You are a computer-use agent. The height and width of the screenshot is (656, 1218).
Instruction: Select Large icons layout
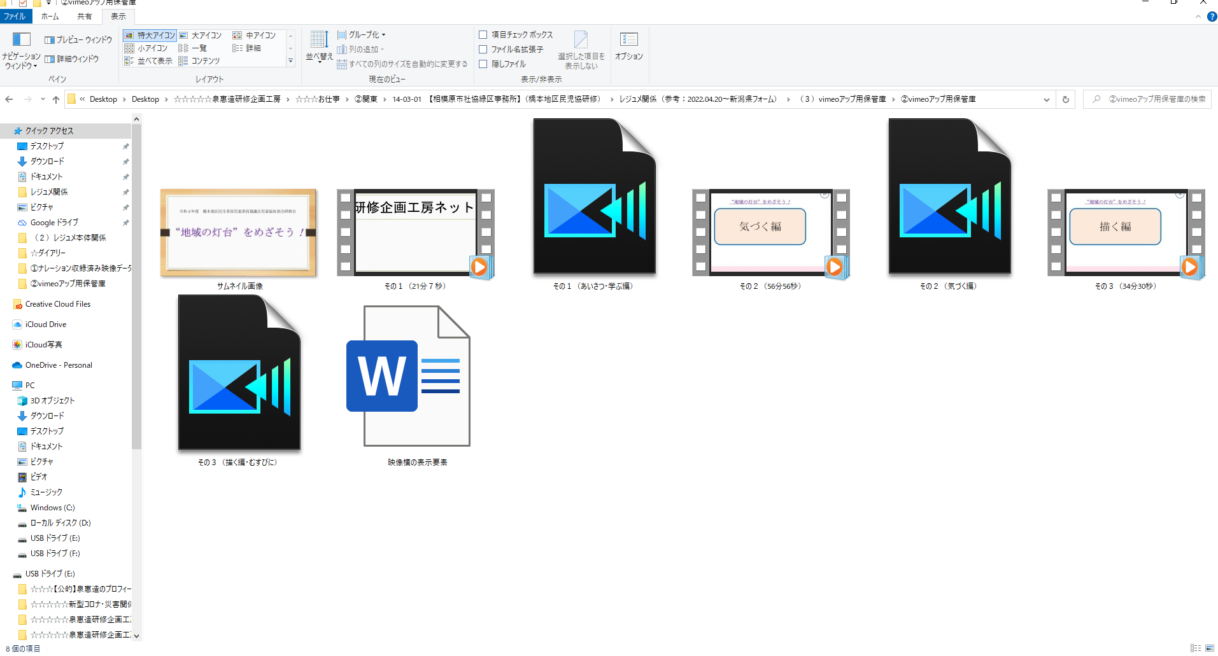pyautogui.click(x=201, y=35)
